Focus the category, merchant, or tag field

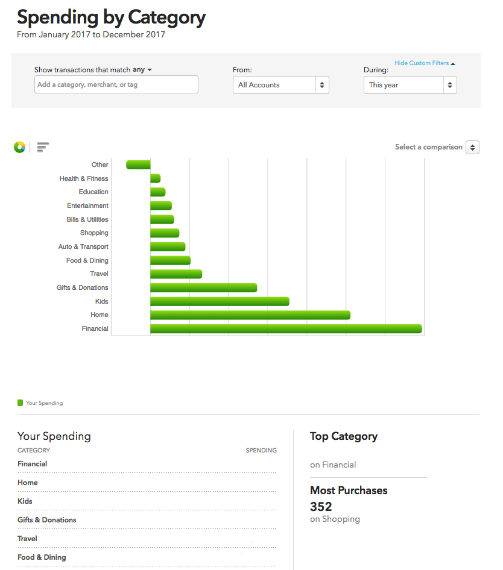point(116,84)
